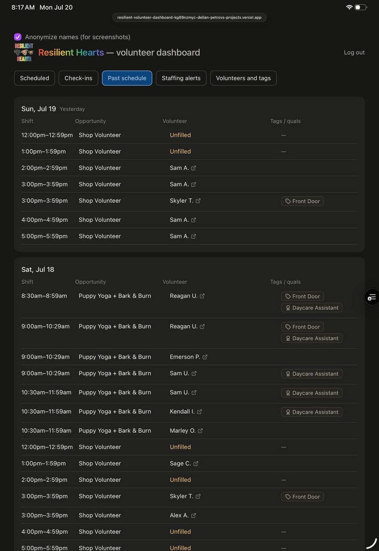Select the Sat, Jul 18 date heading
The image size is (379, 551).
pyautogui.click(x=38, y=269)
